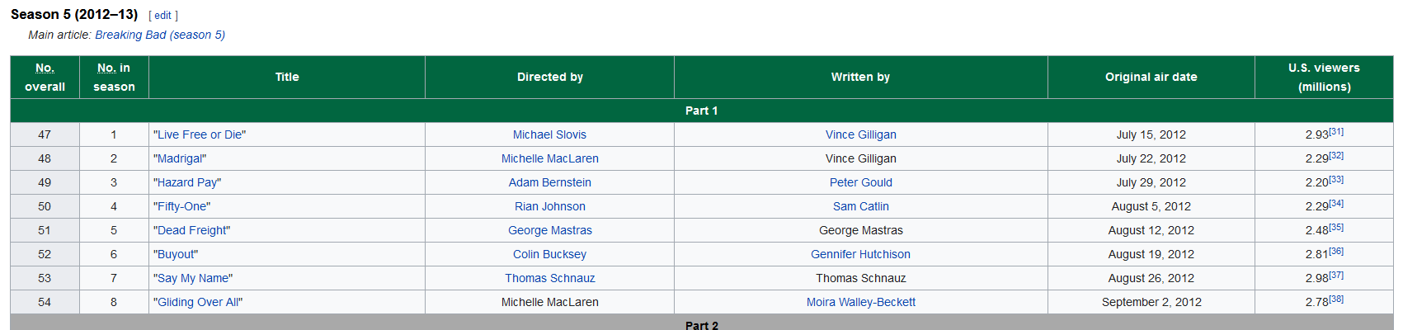Select overall episode number 54 cell
The width and height of the screenshot is (1403, 330).
[45, 302]
